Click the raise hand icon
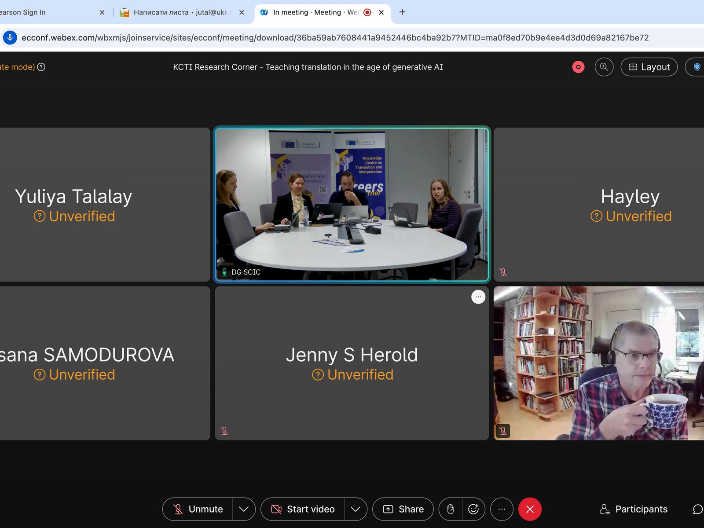This screenshot has height=528, width=704. (450, 509)
